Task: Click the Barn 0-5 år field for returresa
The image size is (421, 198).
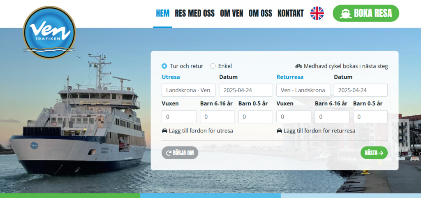Action: (x=370, y=117)
